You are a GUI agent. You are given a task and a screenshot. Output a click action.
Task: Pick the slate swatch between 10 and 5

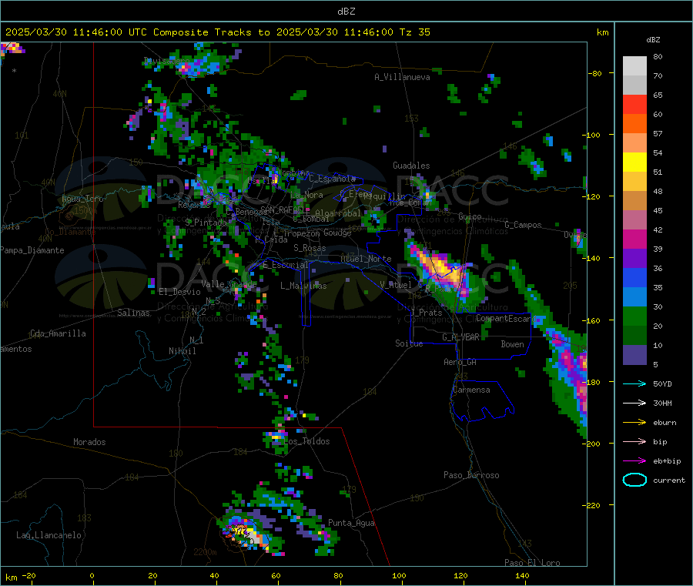tap(634, 355)
